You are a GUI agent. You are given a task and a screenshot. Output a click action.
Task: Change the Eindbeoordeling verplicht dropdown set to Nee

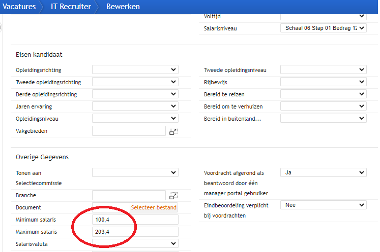324,205
